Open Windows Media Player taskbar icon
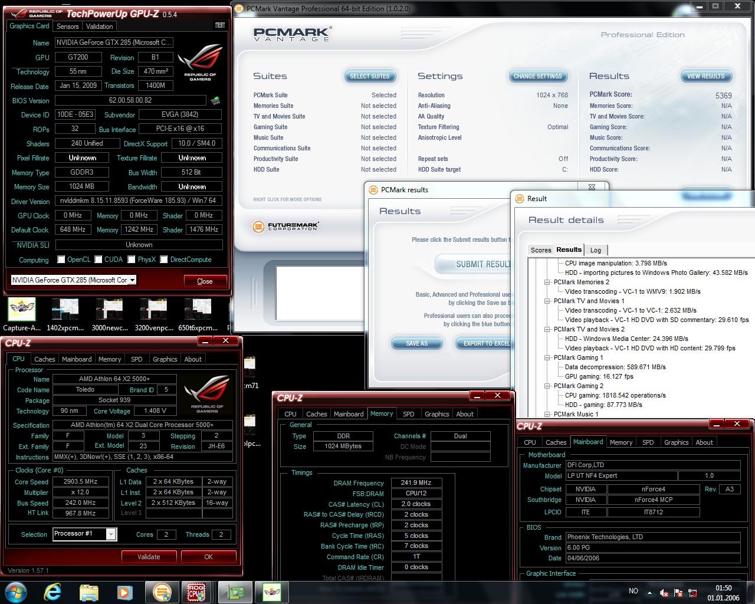The image size is (755, 604). click(x=124, y=592)
